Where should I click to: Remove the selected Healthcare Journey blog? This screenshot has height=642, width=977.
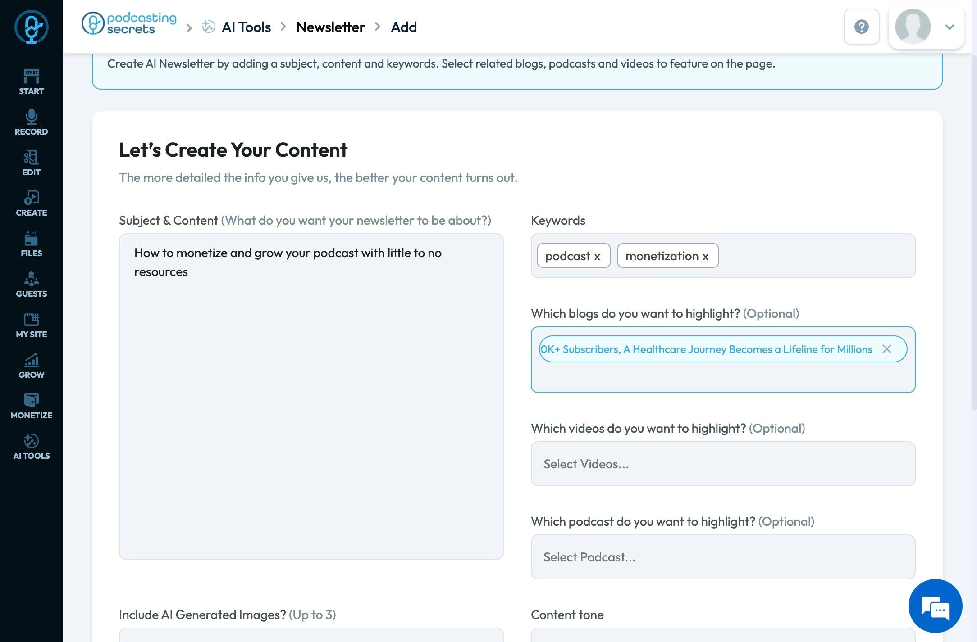[886, 349]
